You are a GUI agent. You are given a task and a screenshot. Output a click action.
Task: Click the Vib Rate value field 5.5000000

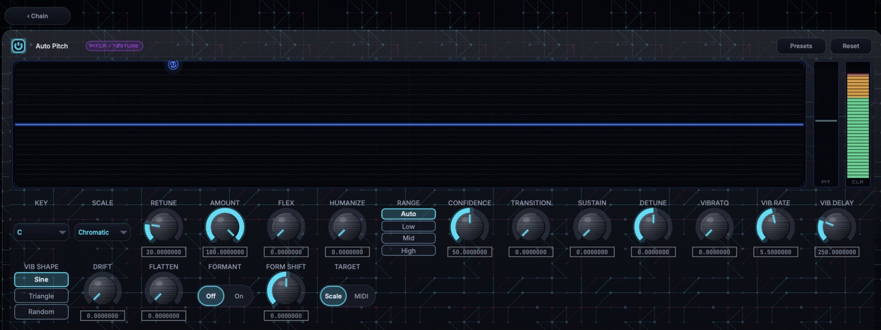point(775,252)
